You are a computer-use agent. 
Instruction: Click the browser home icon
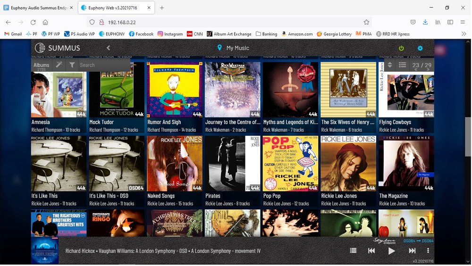pyautogui.click(x=45, y=22)
